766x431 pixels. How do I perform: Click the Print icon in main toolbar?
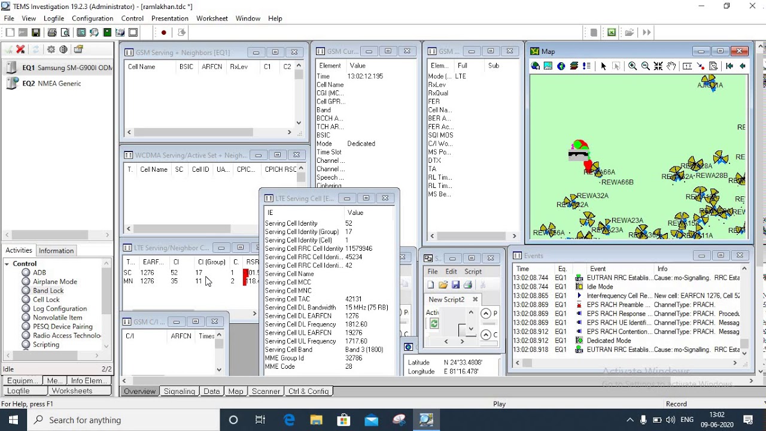coord(52,32)
